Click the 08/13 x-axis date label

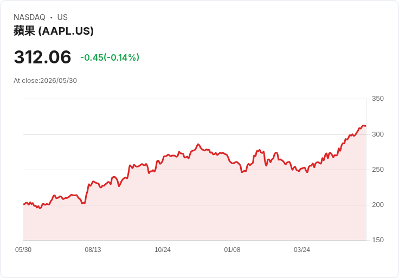(x=93, y=250)
